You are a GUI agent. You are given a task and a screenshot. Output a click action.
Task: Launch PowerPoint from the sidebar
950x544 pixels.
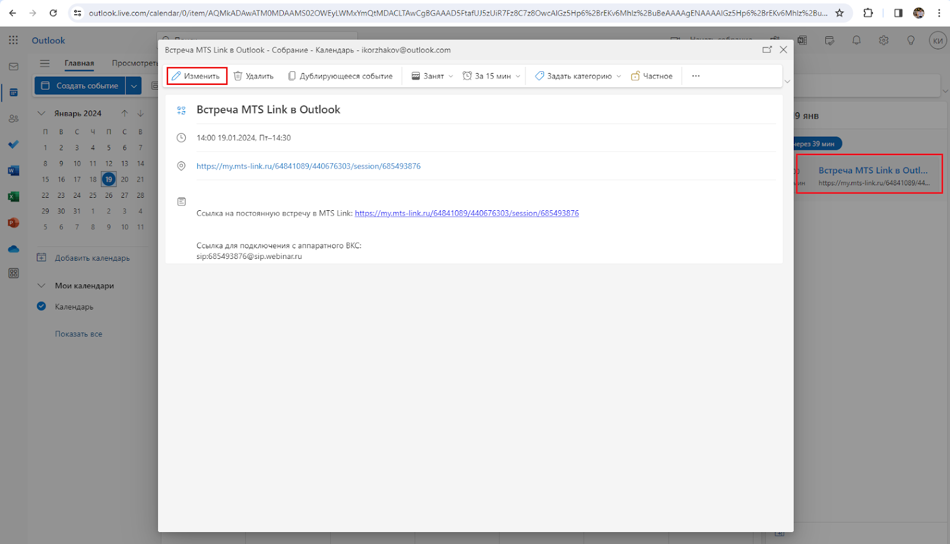(x=14, y=223)
